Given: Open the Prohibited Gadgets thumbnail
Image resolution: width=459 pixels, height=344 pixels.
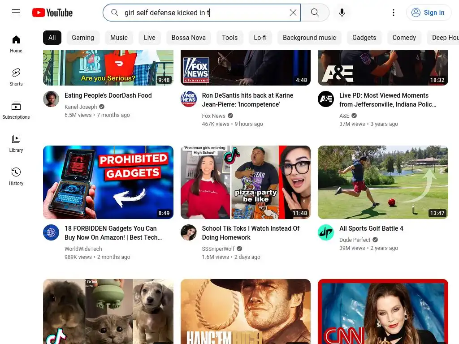Looking at the screenshot, I should click(108, 182).
